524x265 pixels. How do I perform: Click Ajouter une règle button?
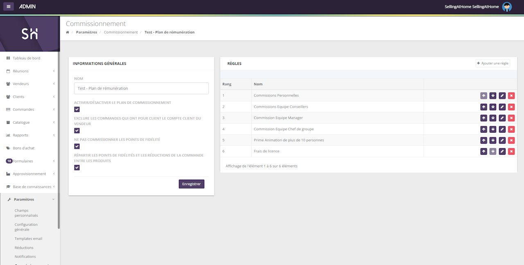point(492,63)
